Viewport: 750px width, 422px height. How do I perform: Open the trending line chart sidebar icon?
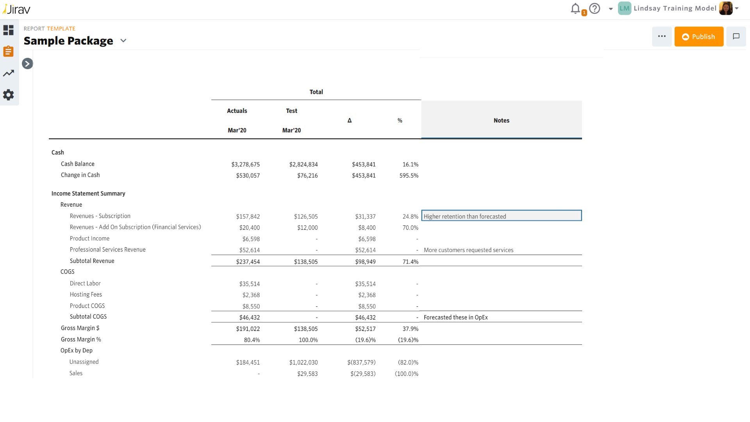click(9, 73)
